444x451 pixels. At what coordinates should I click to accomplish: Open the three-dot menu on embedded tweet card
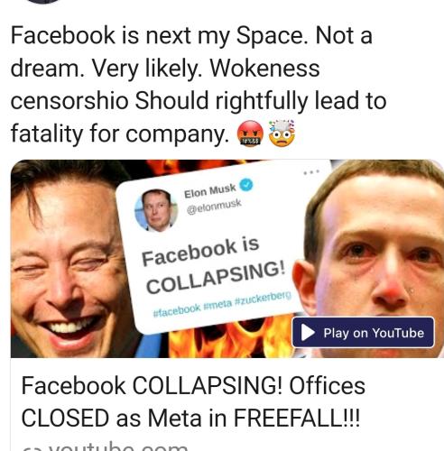tap(311, 173)
